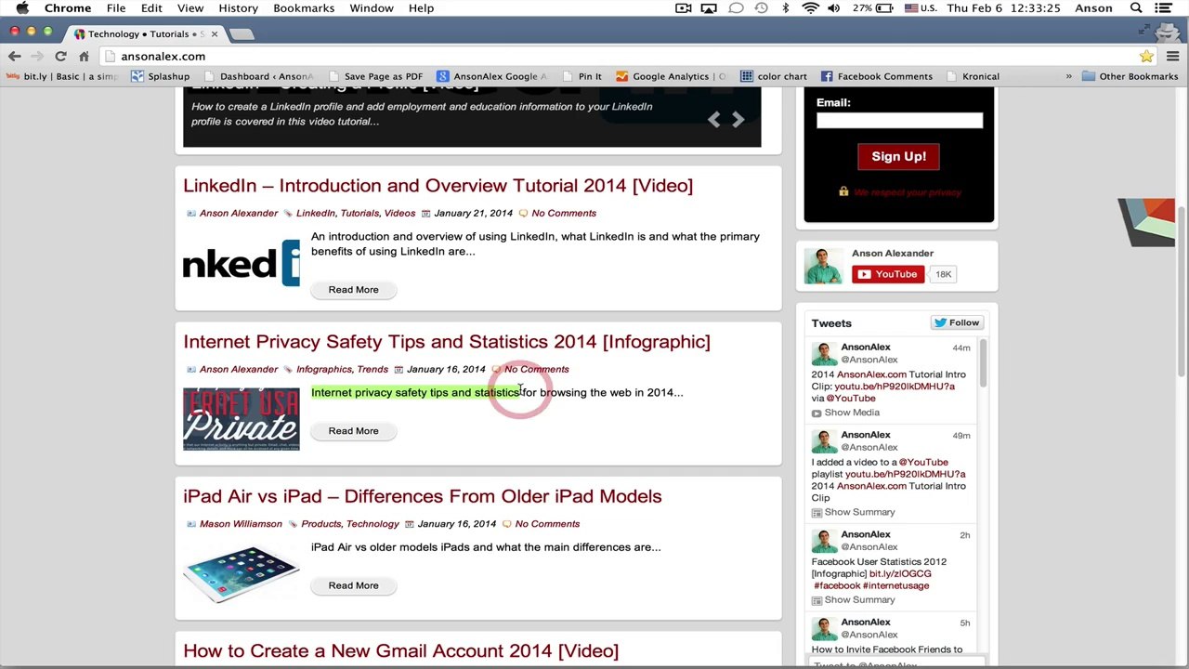The width and height of the screenshot is (1189, 669).
Task: Bookmark this page with the star
Action: pos(1146,57)
